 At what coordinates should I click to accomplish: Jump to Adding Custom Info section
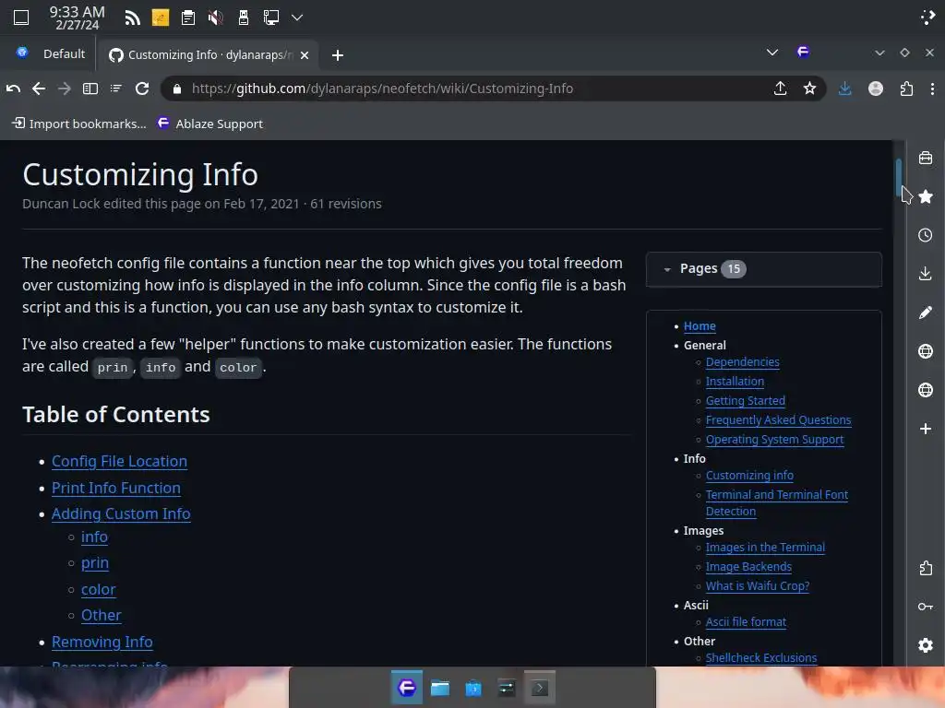[x=121, y=513]
